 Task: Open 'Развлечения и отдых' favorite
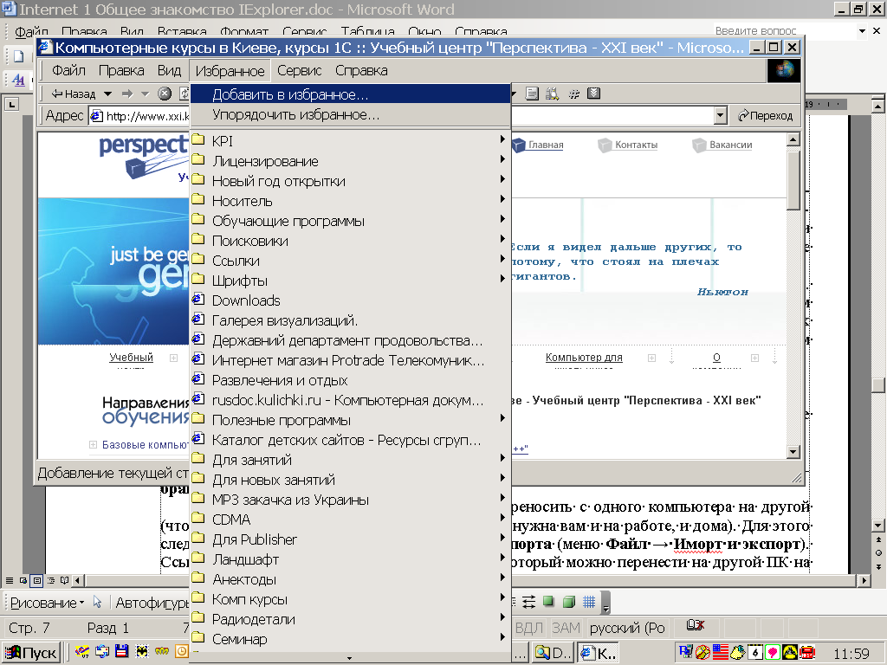(x=350, y=380)
